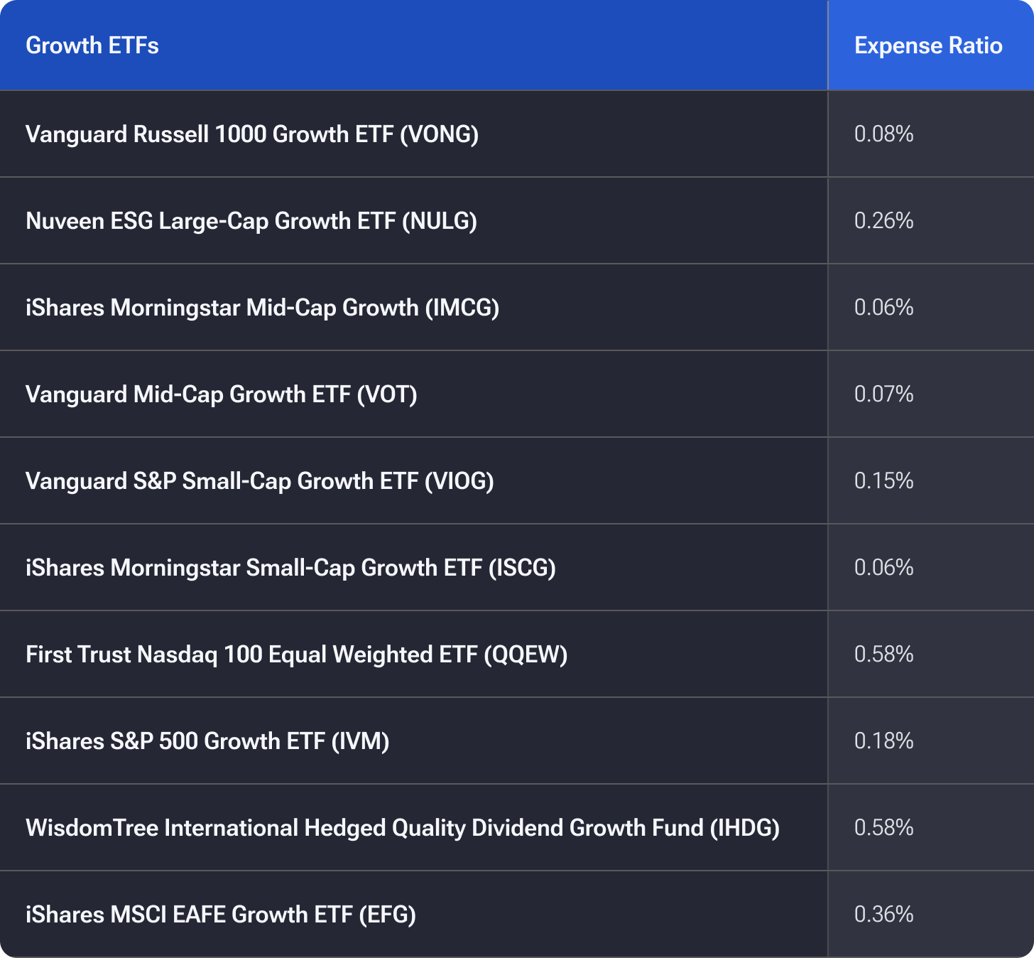Click iShares Morningstar Small-Cap Growth ETF (ISCG)
The height and width of the screenshot is (958, 1034).
tap(290, 568)
